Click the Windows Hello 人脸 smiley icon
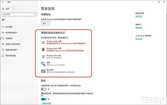This screenshot has width=167, height=105. (x=43, y=42)
